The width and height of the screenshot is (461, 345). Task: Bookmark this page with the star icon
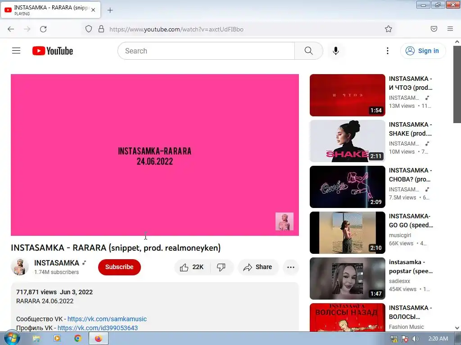tap(389, 29)
